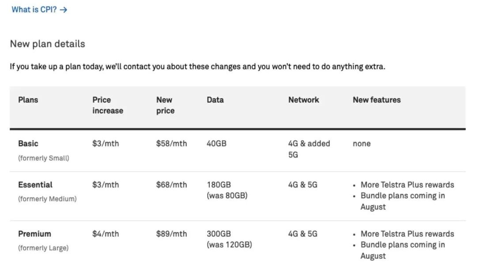Click the Price increase column header
Viewport: 477px width, 268px height.
pyautogui.click(x=108, y=105)
